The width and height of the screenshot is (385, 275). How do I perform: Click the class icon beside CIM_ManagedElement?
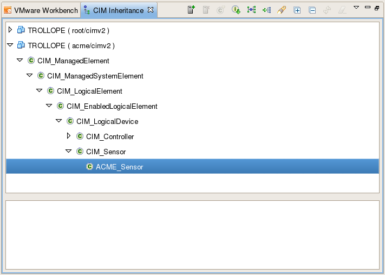[x=31, y=60]
